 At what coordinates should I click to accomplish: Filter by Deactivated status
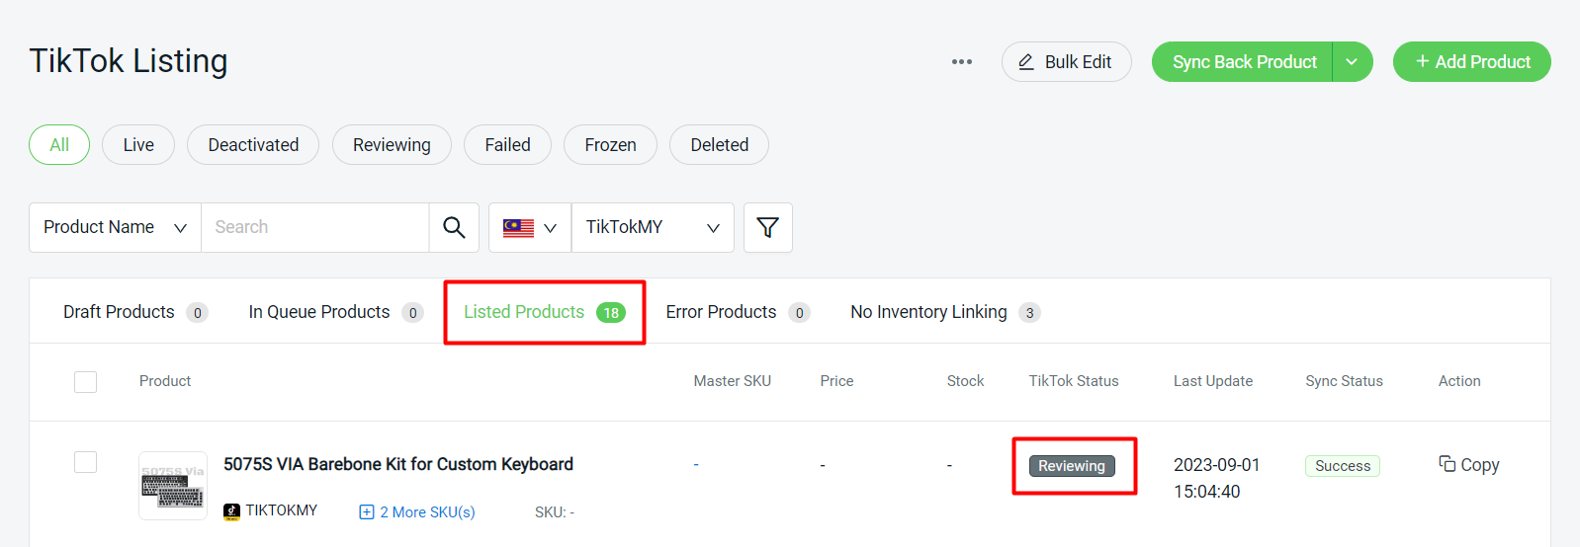pyautogui.click(x=253, y=145)
